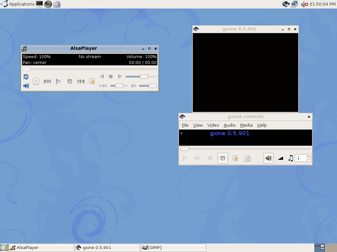The height and width of the screenshot is (252, 337).
Task: Click the AlsaPlayer pan slider handle
Action: click(119, 86)
